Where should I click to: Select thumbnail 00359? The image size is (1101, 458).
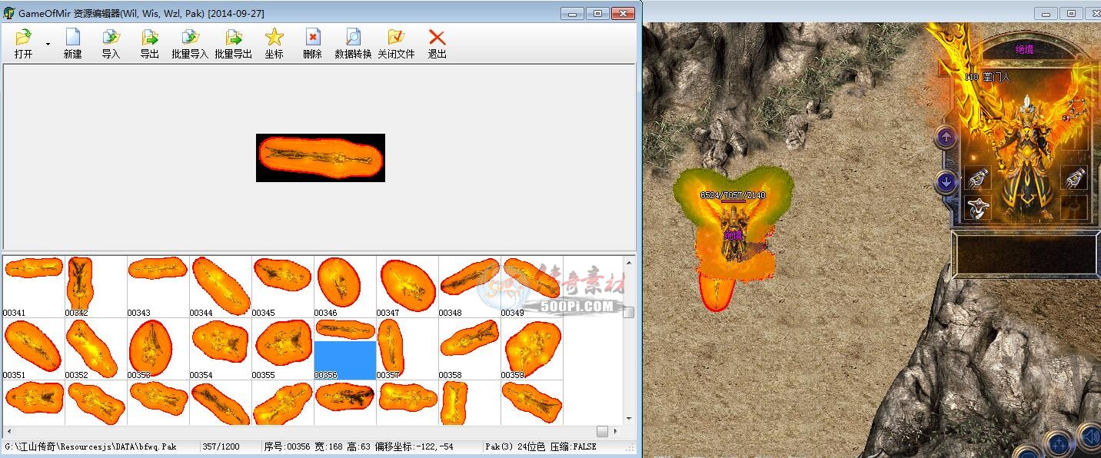tap(531, 349)
